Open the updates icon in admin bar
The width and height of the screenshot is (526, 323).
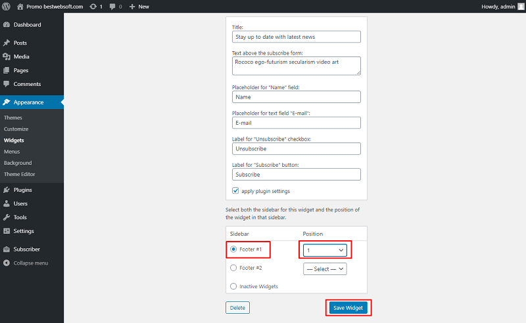[93, 7]
